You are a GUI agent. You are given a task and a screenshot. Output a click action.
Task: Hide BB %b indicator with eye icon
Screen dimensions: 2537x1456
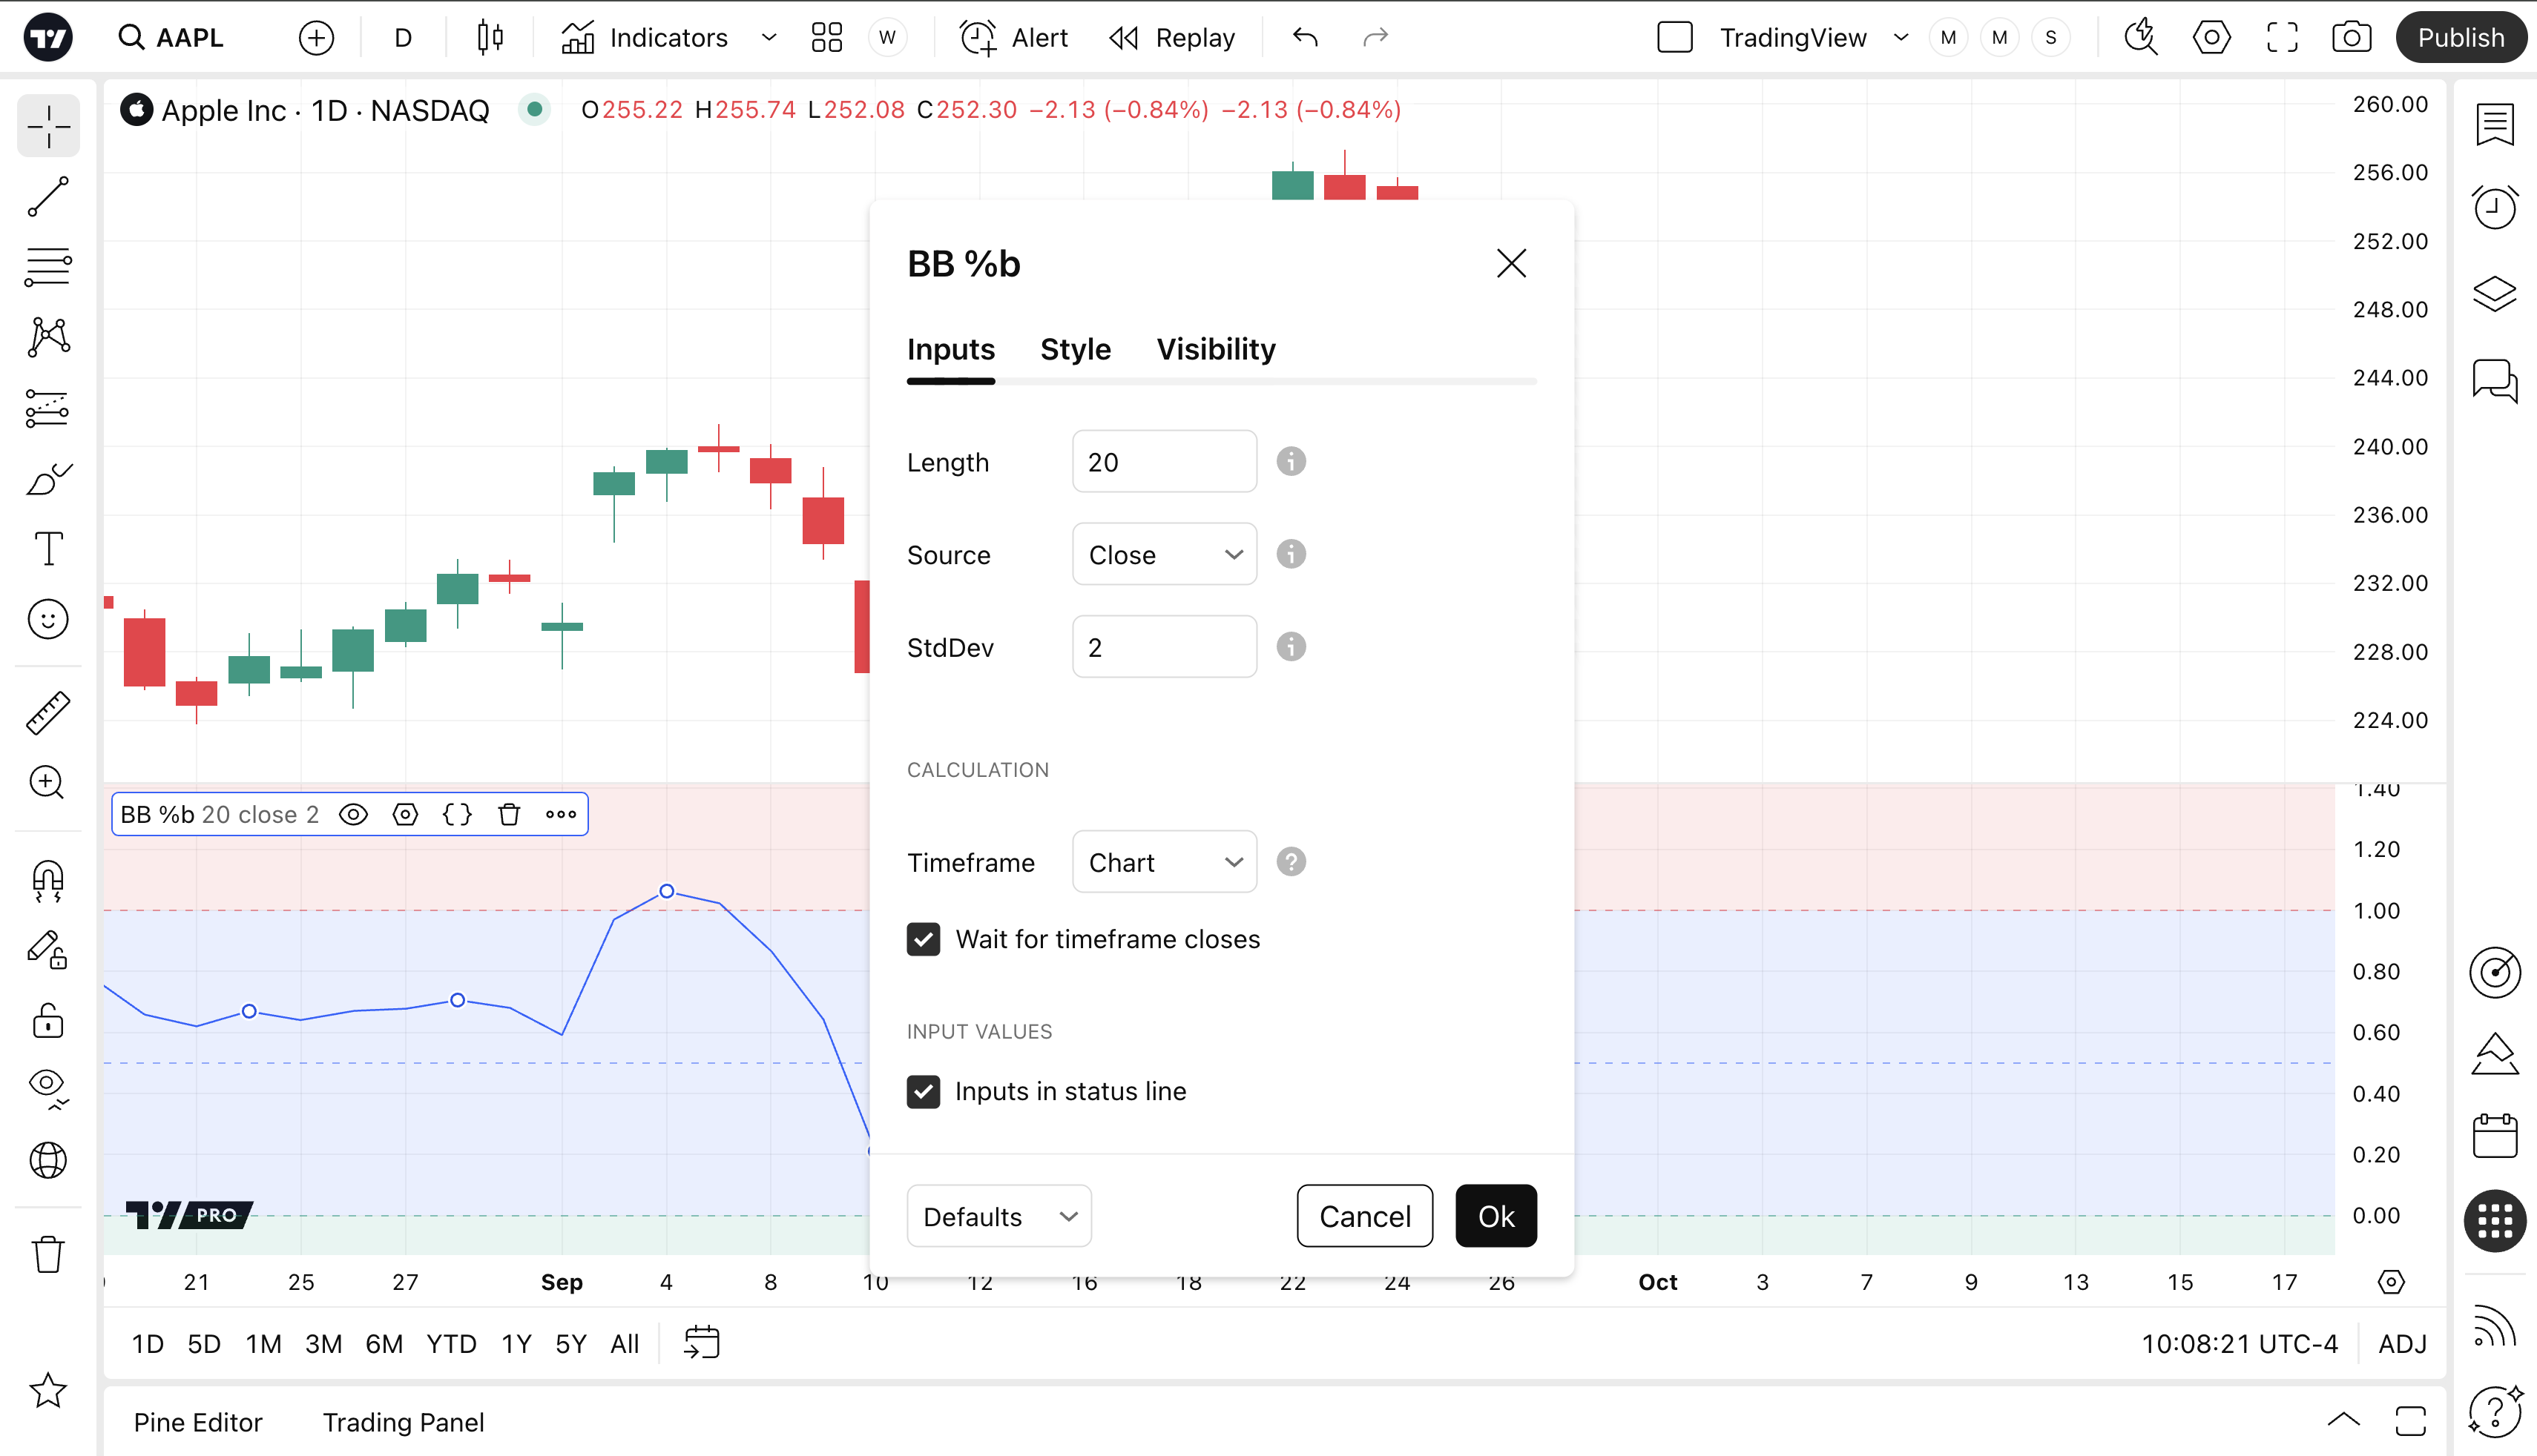pos(353,814)
